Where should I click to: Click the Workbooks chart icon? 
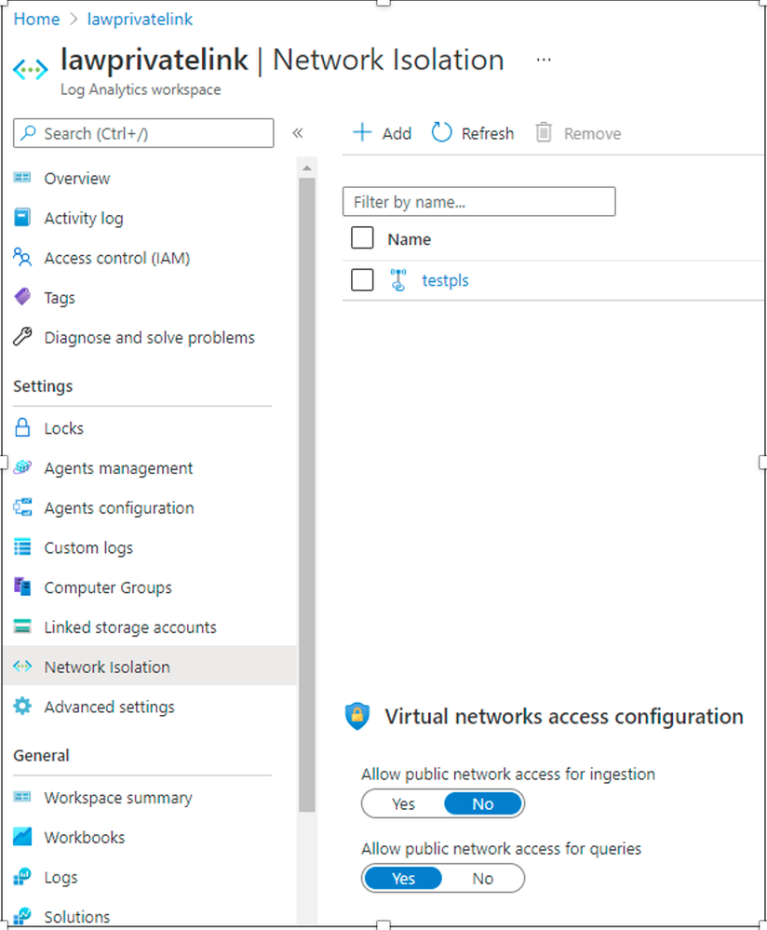[x=22, y=836]
